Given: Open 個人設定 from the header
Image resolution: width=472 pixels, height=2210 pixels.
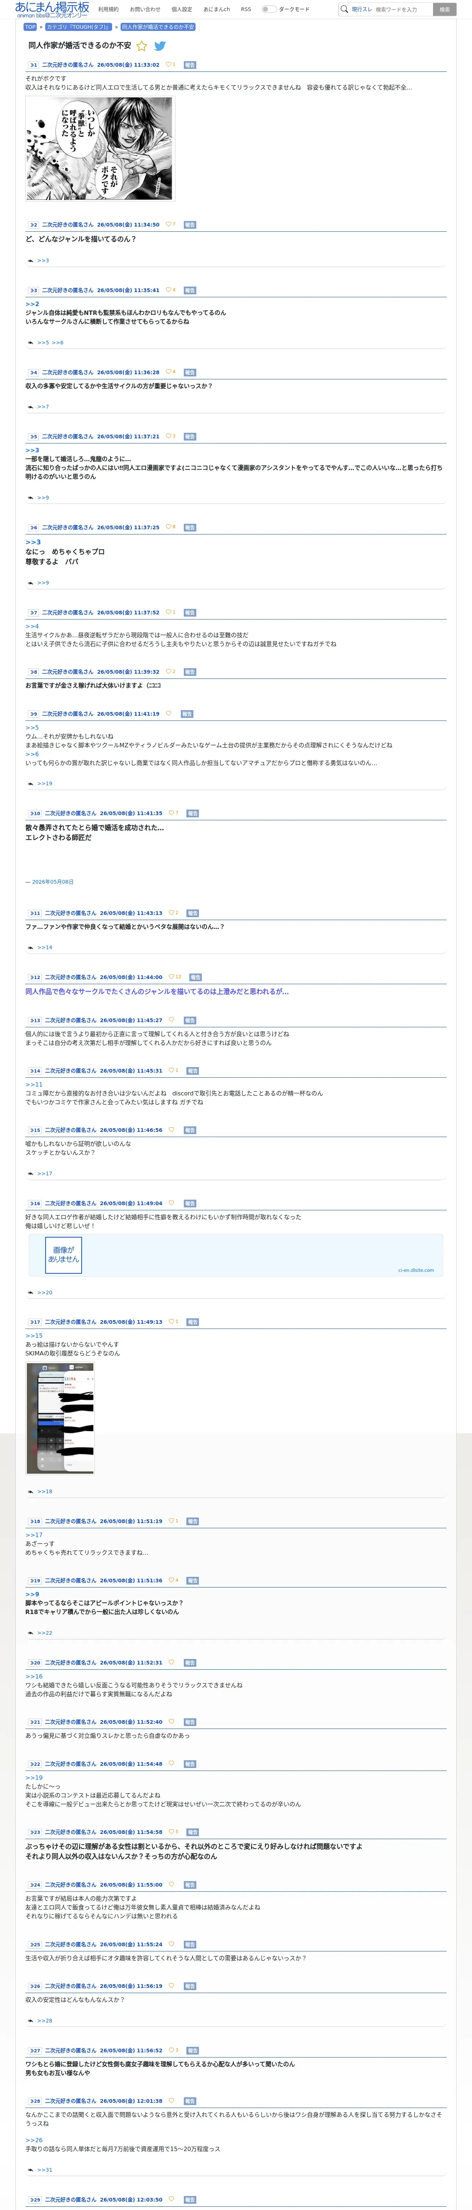Looking at the screenshot, I should point(182,10).
